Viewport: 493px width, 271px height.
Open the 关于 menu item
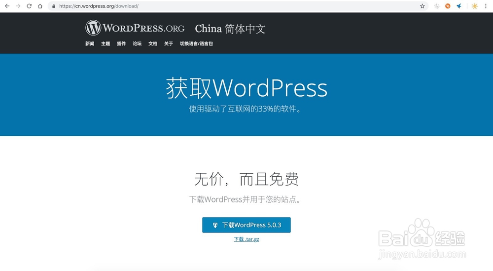click(168, 44)
